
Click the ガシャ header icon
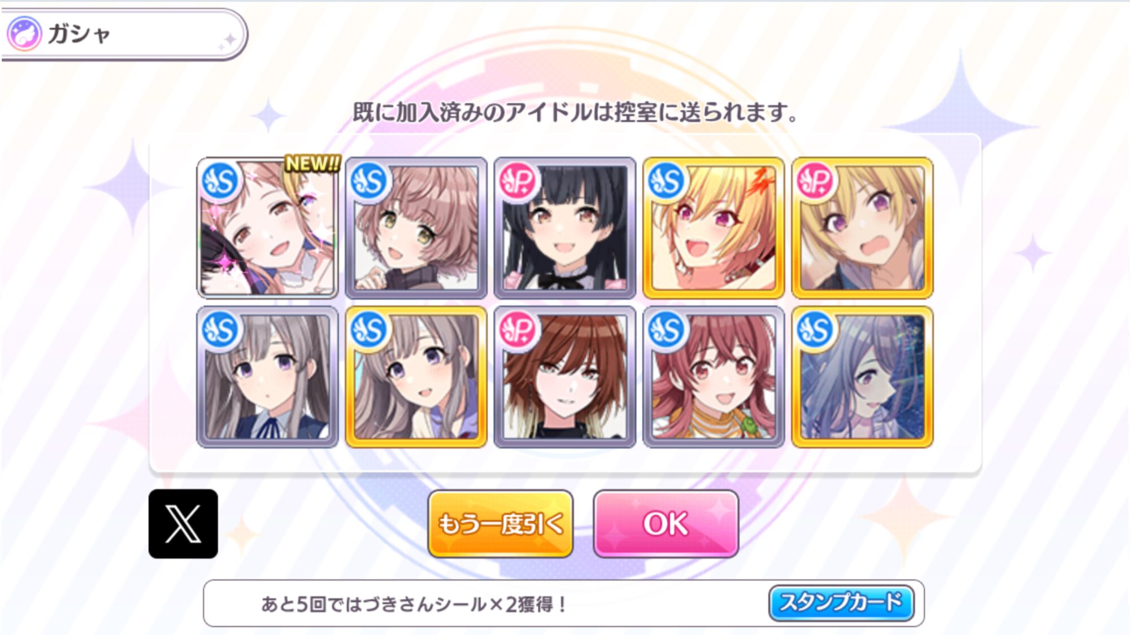click(24, 34)
